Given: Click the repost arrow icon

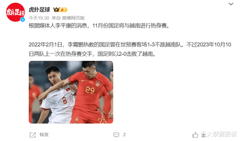Looking at the screenshot, I should coord(33,135).
